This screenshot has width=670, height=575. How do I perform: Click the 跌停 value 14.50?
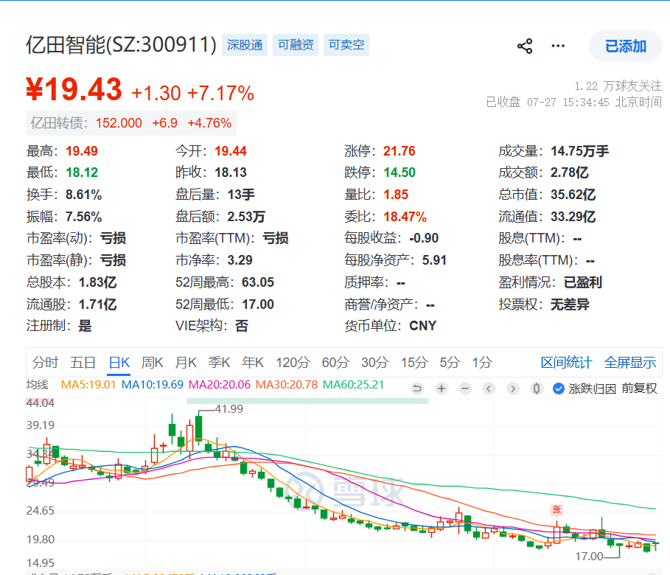pyautogui.click(x=399, y=172)
